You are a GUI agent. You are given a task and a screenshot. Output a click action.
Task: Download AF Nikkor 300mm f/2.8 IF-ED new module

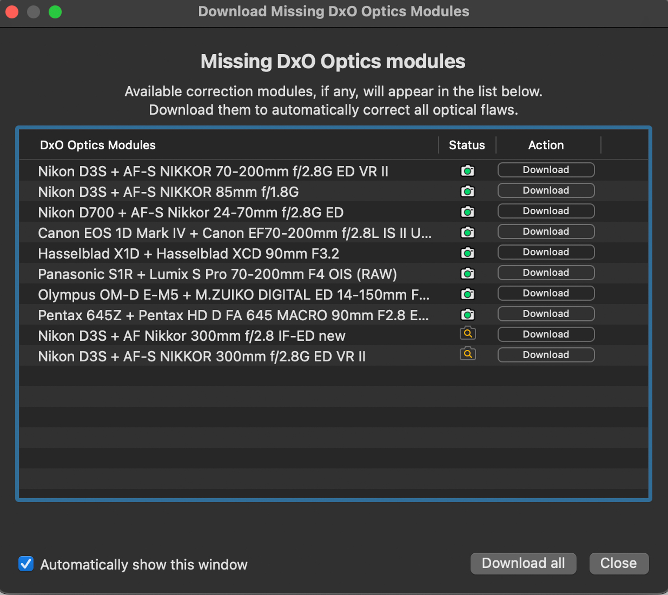(546, 334)
